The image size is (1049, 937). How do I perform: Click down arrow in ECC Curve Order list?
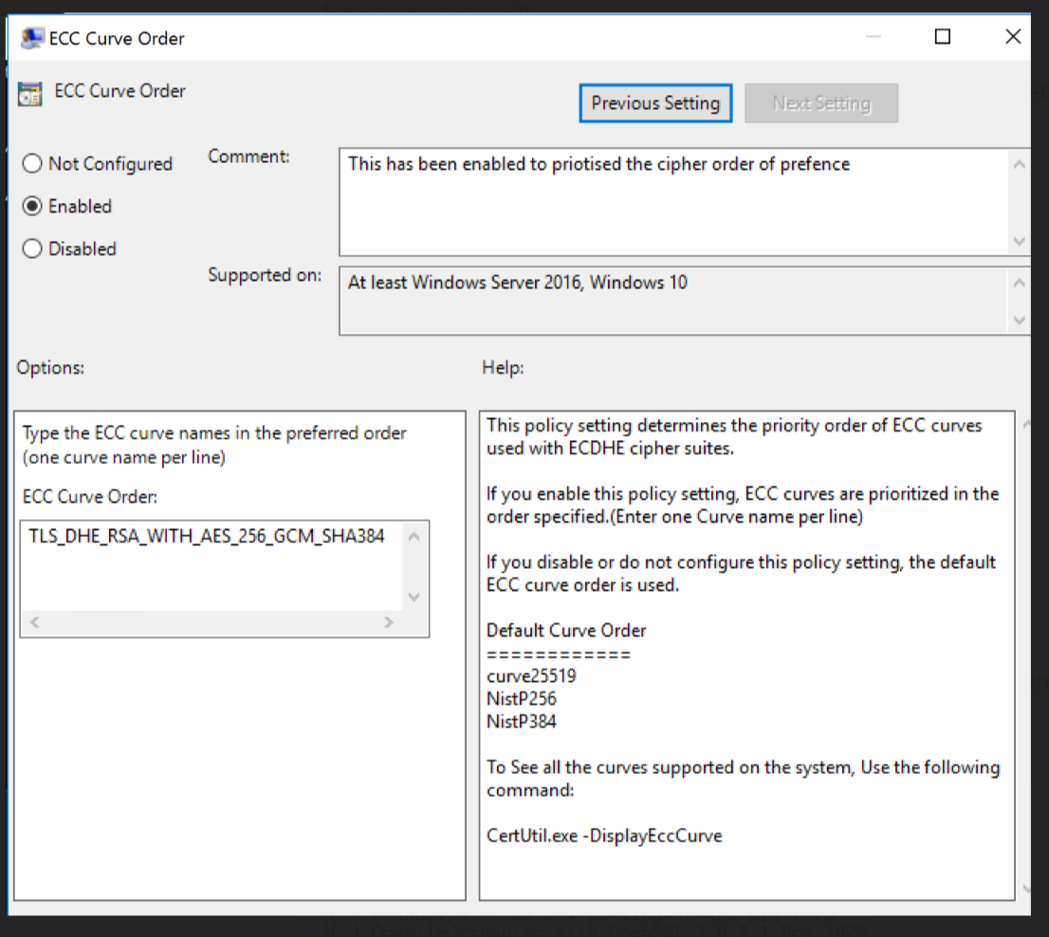coord(414,597)
